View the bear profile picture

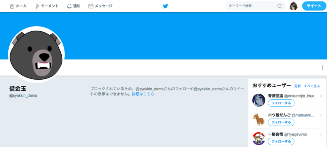click(x=36, y=55)
